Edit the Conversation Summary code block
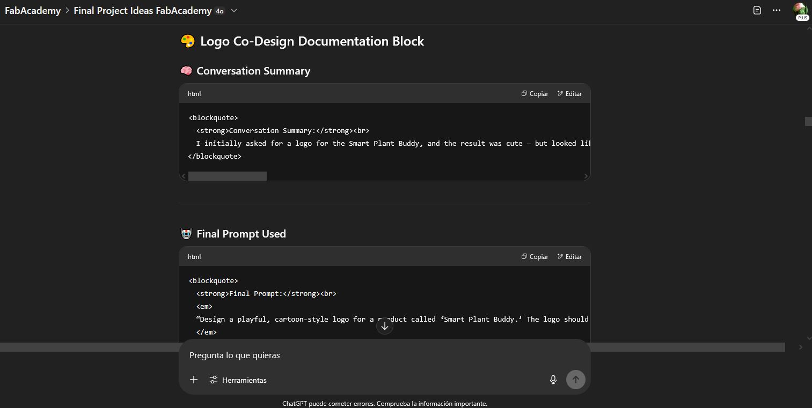This screenshot has height=408, width=812. pos(569,93)
